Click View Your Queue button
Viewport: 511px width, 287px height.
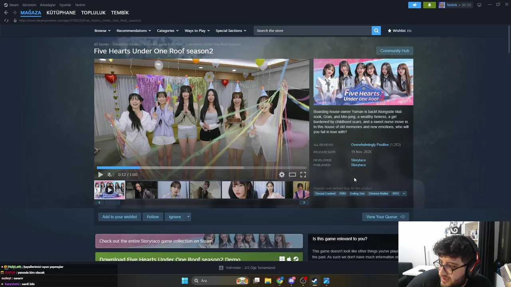[385, 217]
